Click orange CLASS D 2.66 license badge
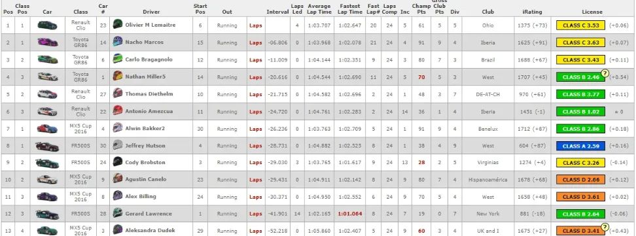The width and height of the screenshot is (636, 236). pos(581,180)
